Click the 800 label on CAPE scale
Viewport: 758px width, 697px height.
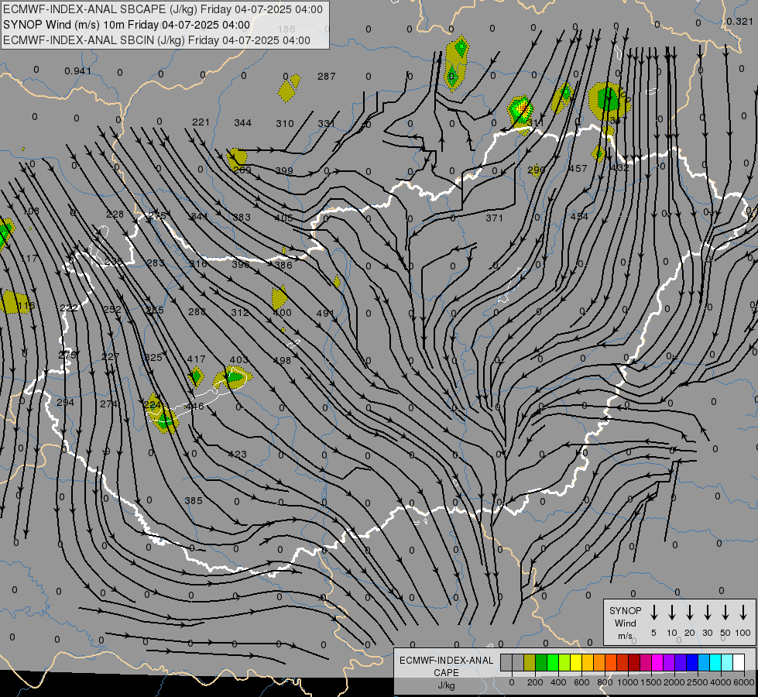pyautogui.click(x=605, y=682)
